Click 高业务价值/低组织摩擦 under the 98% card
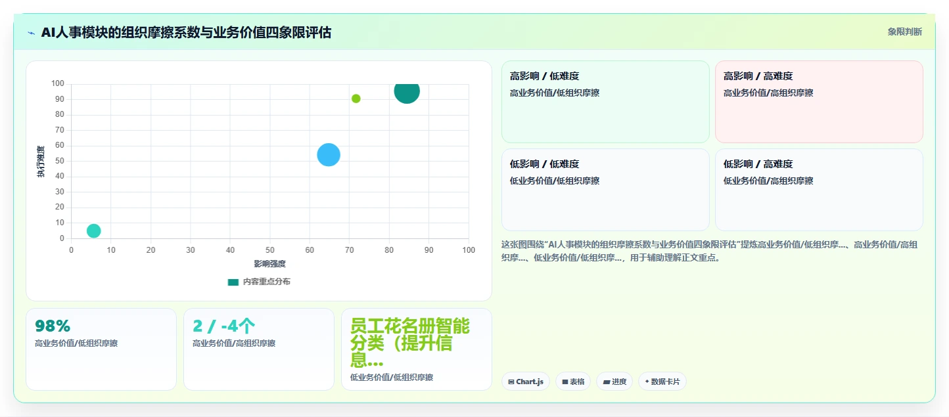 tap(76, 343)
